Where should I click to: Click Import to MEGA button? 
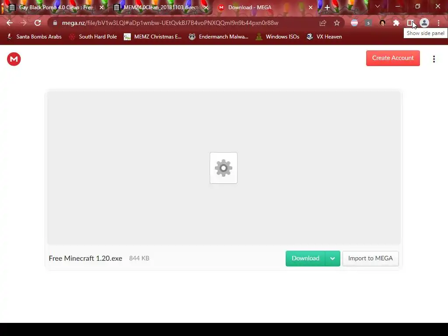(x=370, y=258)
